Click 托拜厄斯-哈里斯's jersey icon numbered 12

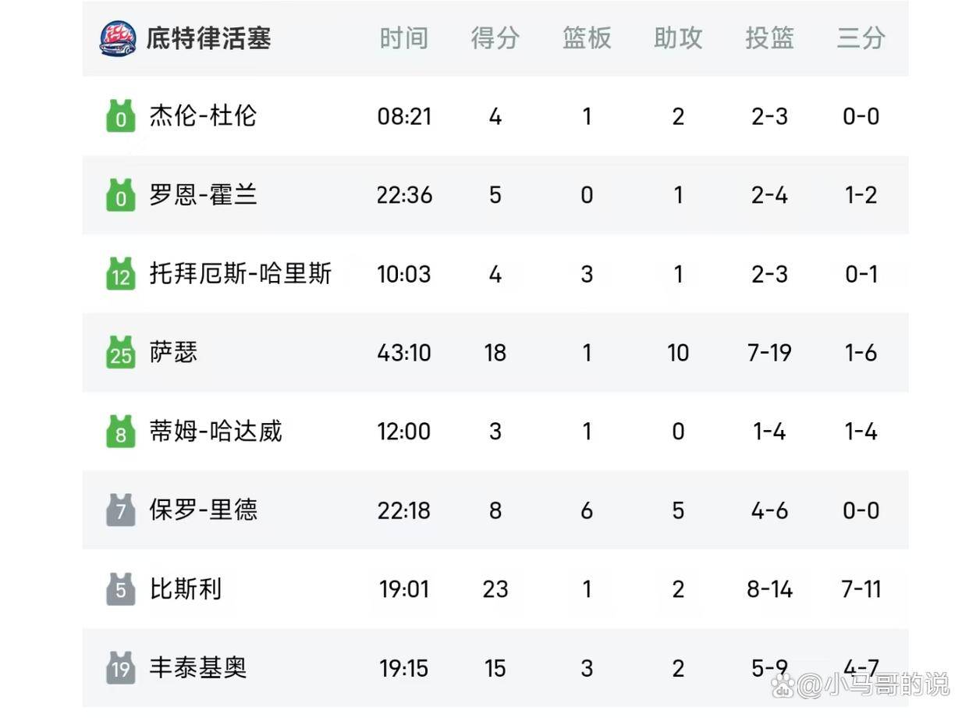[x=120, y=273]
